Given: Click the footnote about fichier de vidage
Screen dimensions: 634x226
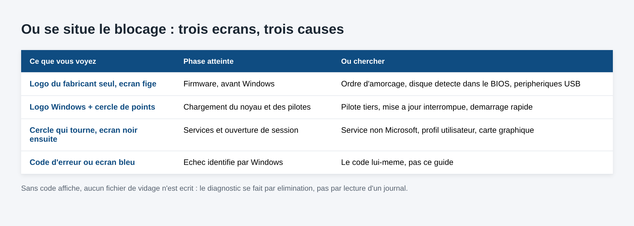Looking at the screenshot, I should click(214, 188).
